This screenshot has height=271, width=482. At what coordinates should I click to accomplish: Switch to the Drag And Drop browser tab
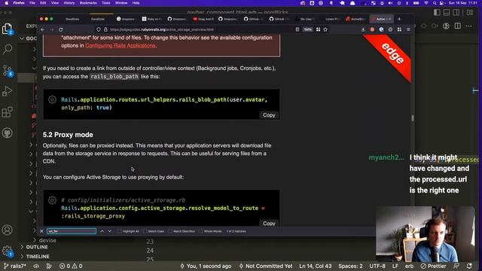point(203,19)
